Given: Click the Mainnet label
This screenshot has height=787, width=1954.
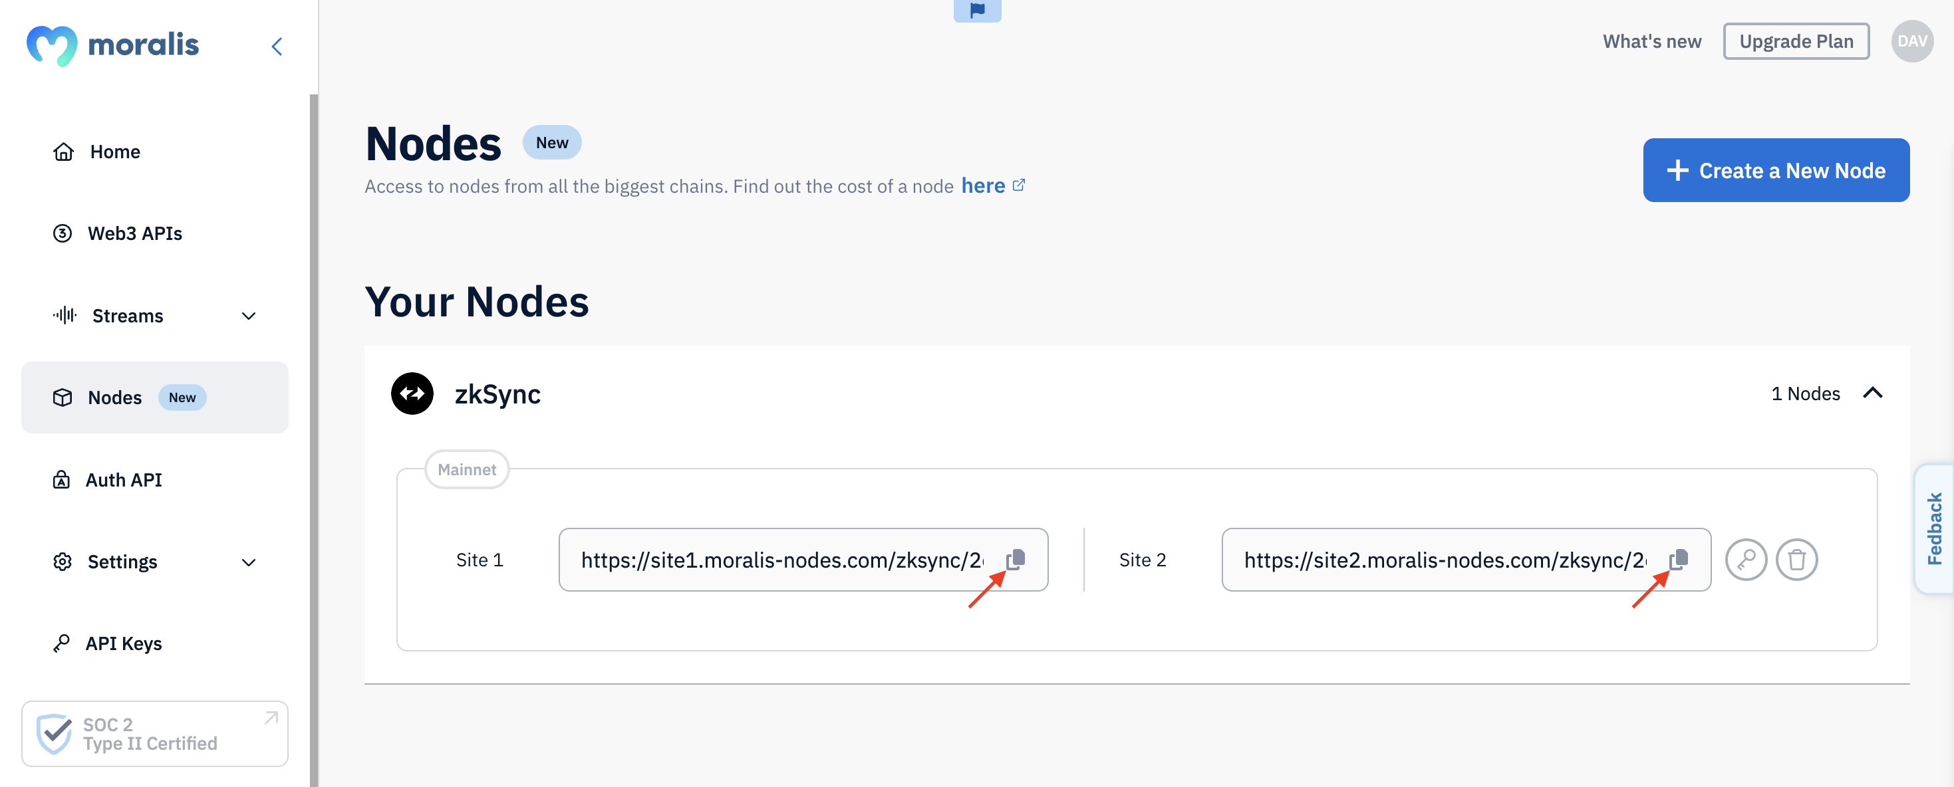Looking at the screenshot, I should pos(466,469).
